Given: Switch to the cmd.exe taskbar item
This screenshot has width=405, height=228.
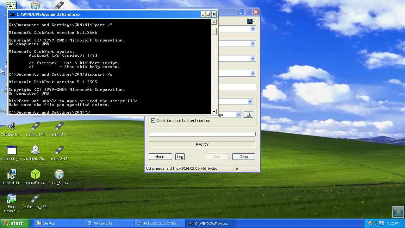Looking at the screenshot, I should [210, 223].
